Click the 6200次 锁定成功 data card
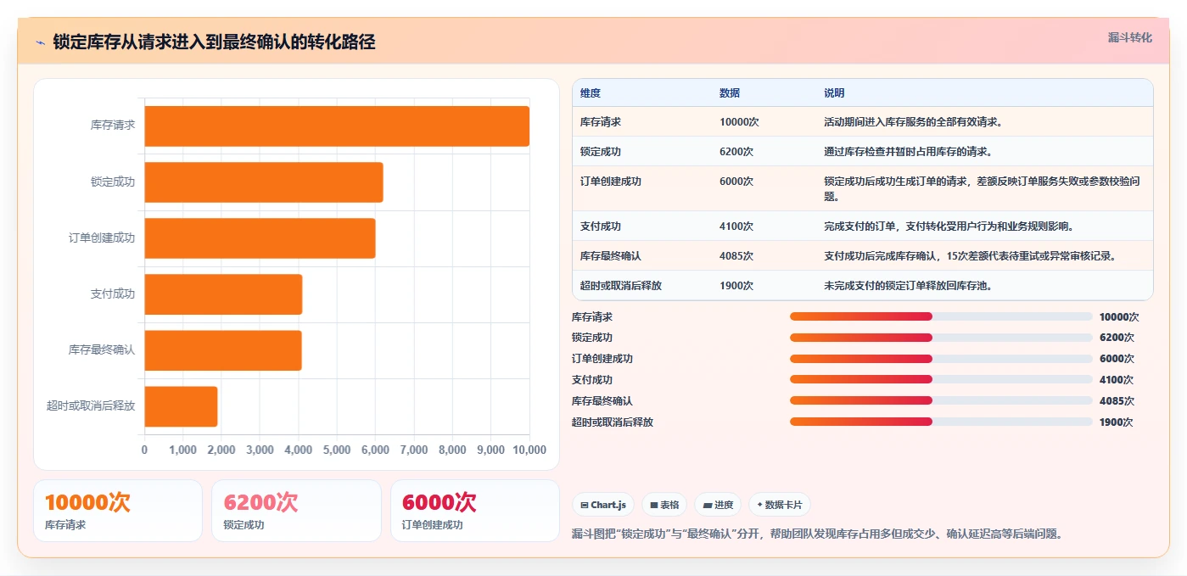1187x576 pixels. click(x=296, y=511)
